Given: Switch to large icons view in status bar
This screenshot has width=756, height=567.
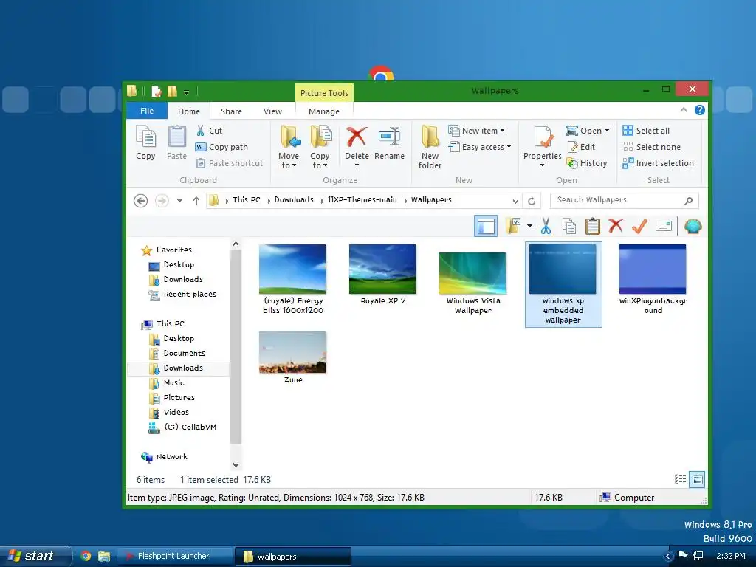Looking at the screenshot, I should pyautogui.click(x=697, y=478).
